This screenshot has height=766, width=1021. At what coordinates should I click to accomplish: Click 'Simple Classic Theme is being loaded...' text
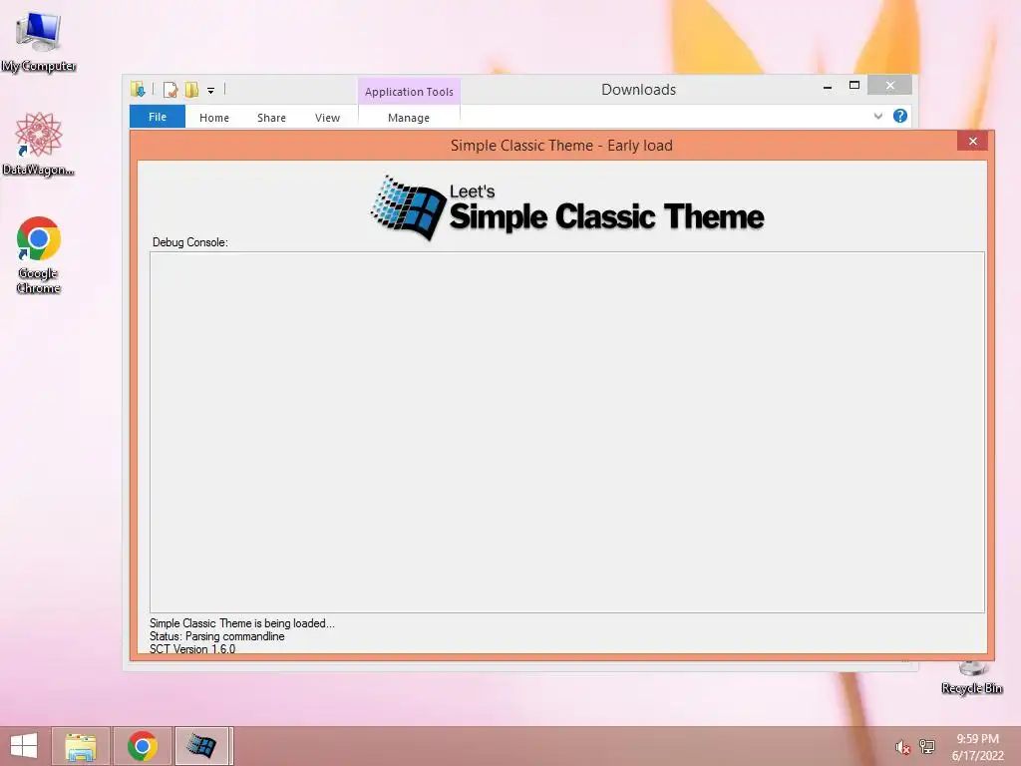pos(241,623)
